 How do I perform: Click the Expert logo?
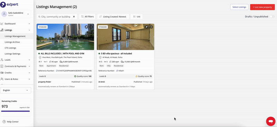9,4
